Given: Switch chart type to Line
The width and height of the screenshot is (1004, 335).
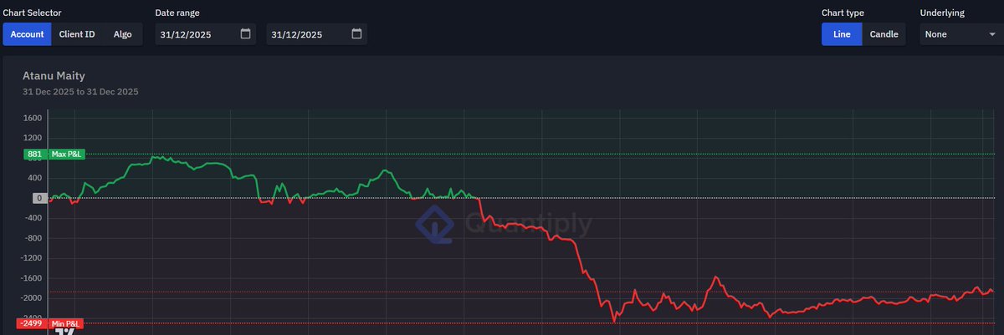Looking at the screenshot, I should pyautogui.click(x=842, y=34).
